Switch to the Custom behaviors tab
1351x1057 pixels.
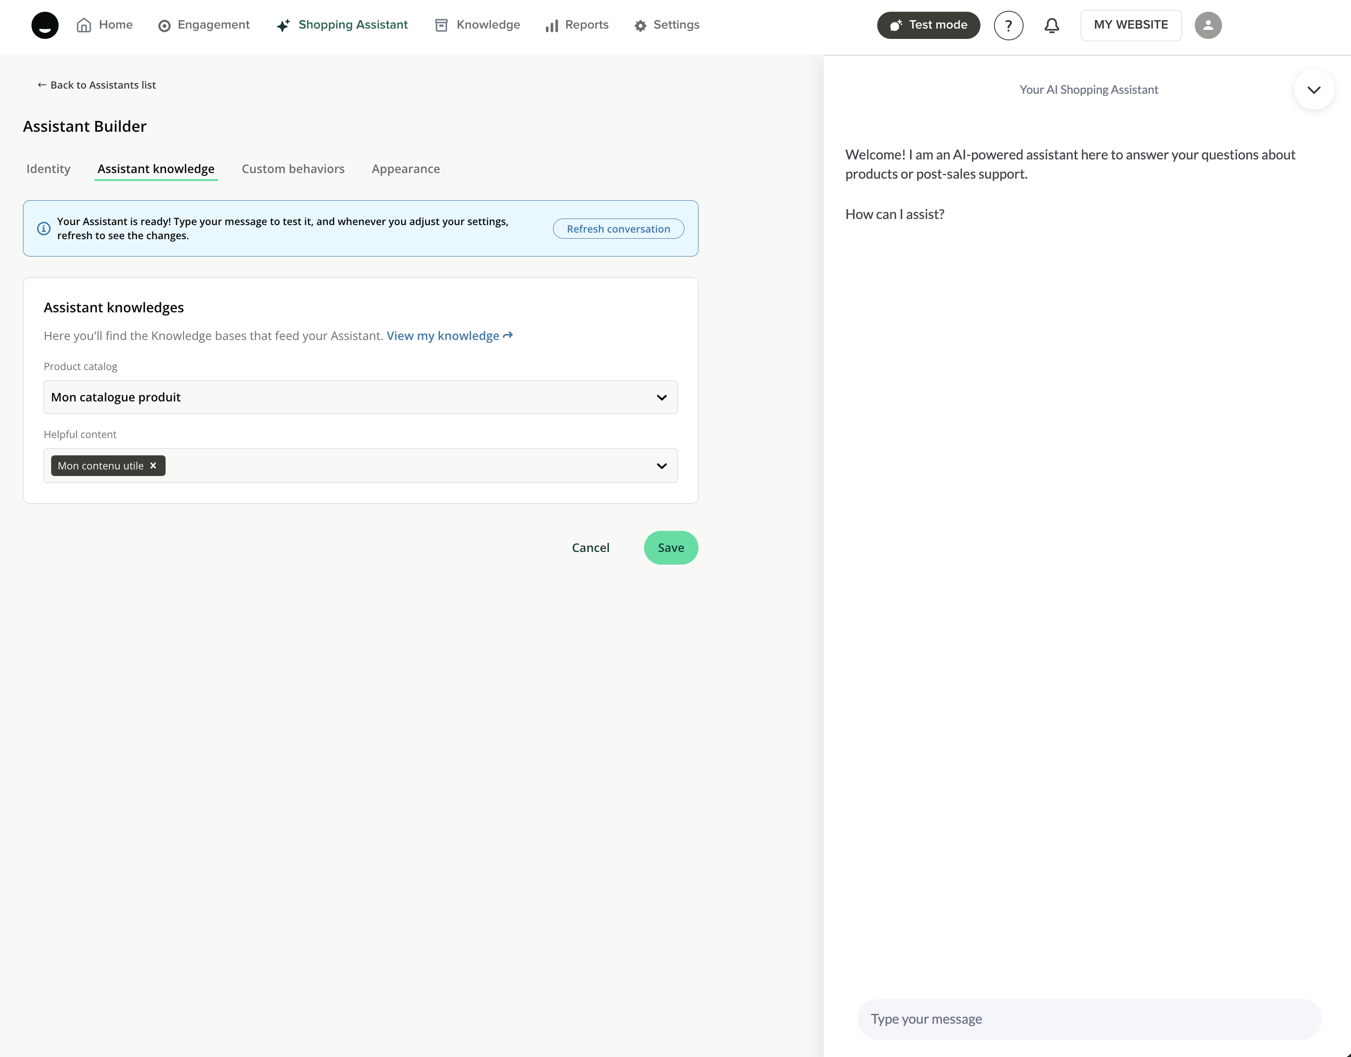pos(293,169)
